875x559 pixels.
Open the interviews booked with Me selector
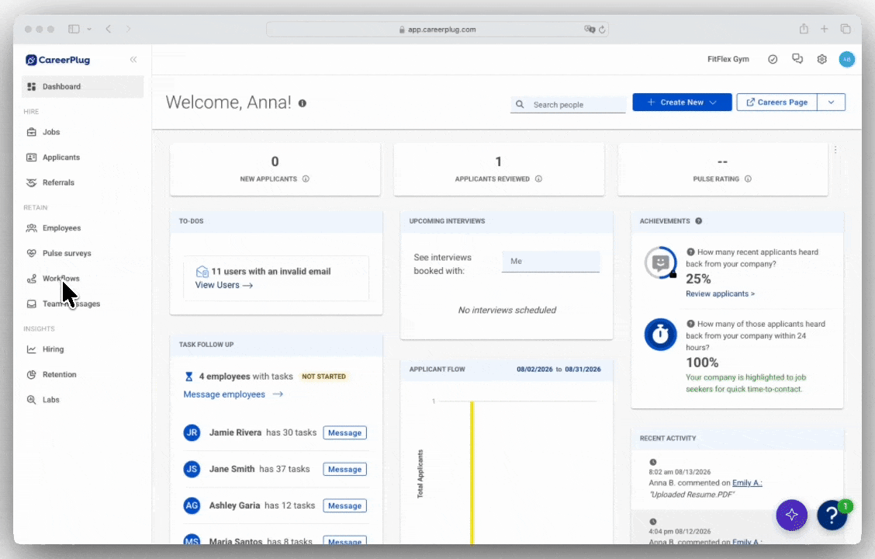[x=551, y=262]
